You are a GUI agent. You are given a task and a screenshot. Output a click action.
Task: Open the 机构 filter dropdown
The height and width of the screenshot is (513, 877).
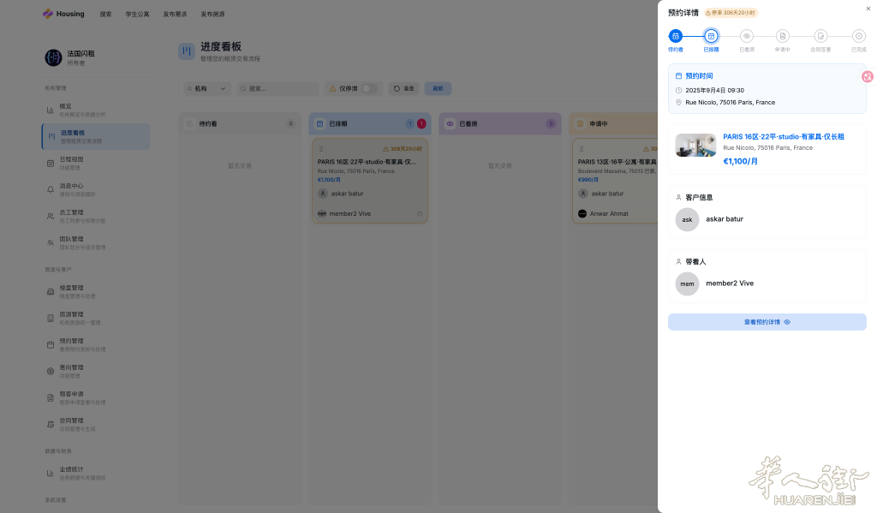coord(206,88)
